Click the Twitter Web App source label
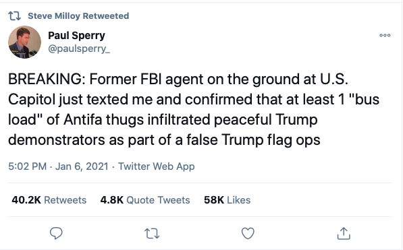403x250 pixels. [x=156, y=166]
